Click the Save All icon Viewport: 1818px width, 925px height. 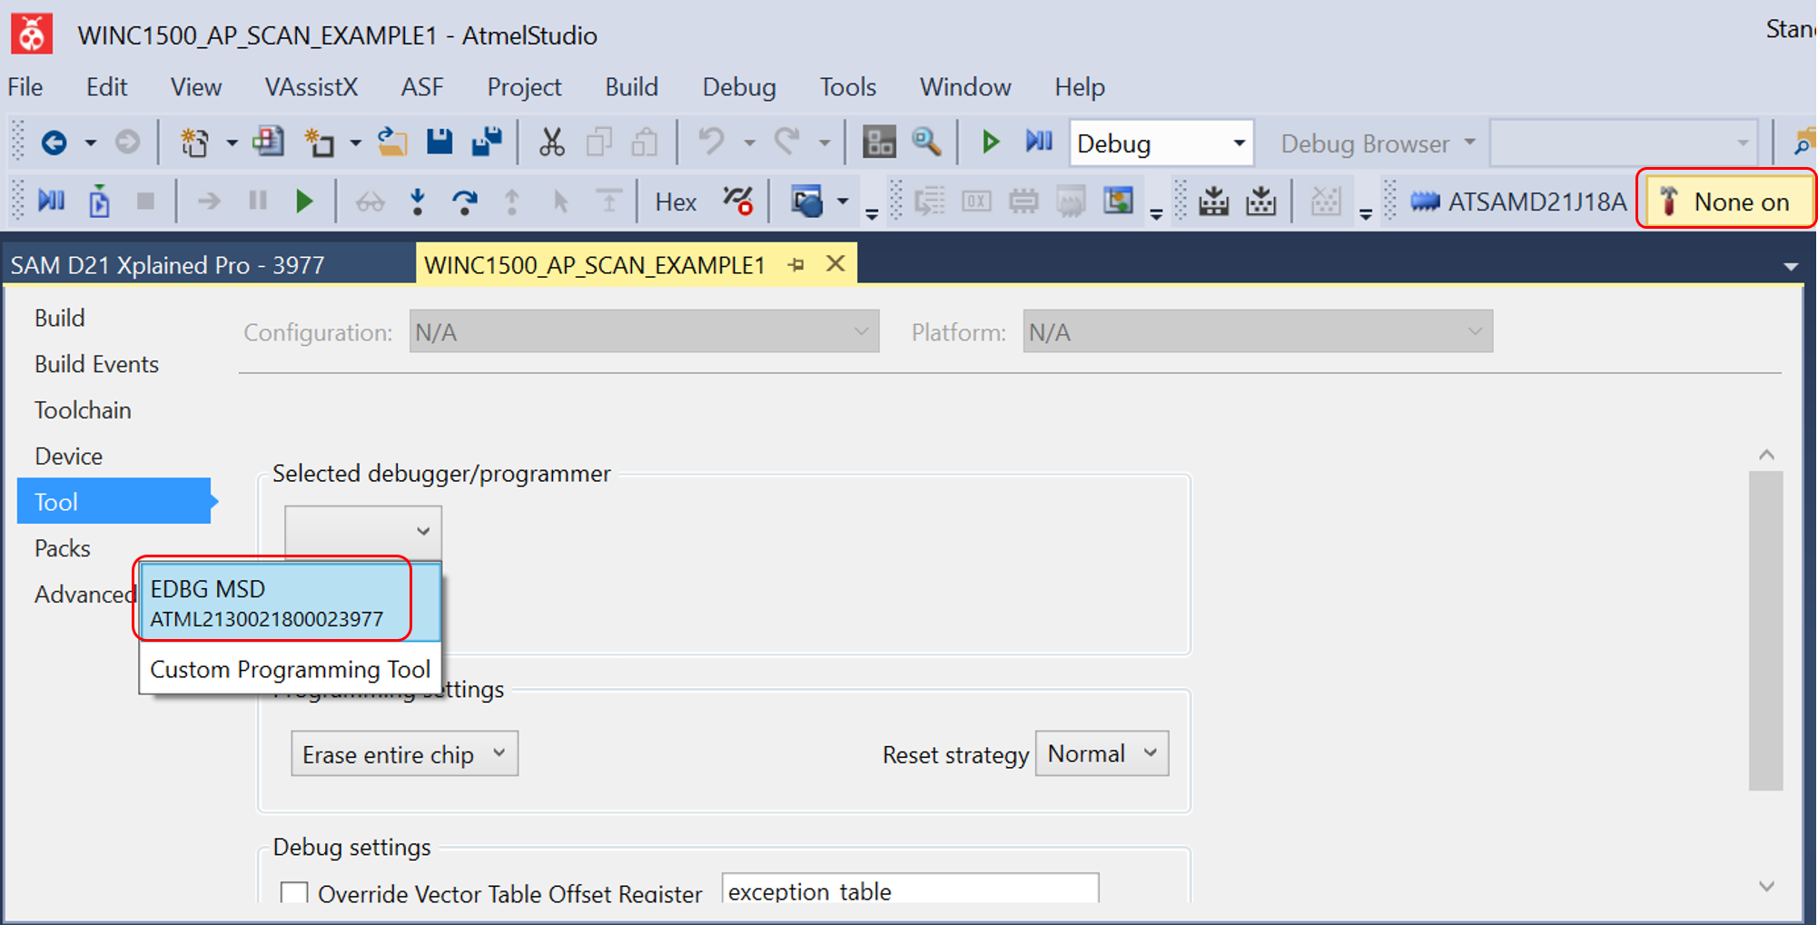pos(487,143)
